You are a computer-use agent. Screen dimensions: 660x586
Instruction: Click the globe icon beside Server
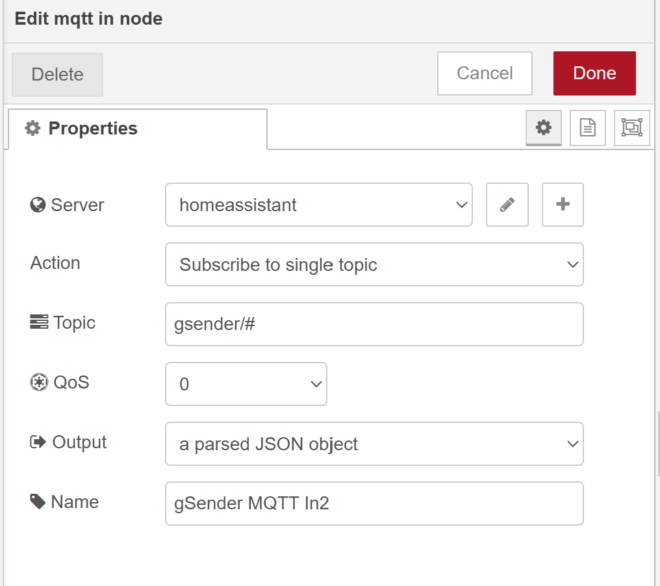38,205
